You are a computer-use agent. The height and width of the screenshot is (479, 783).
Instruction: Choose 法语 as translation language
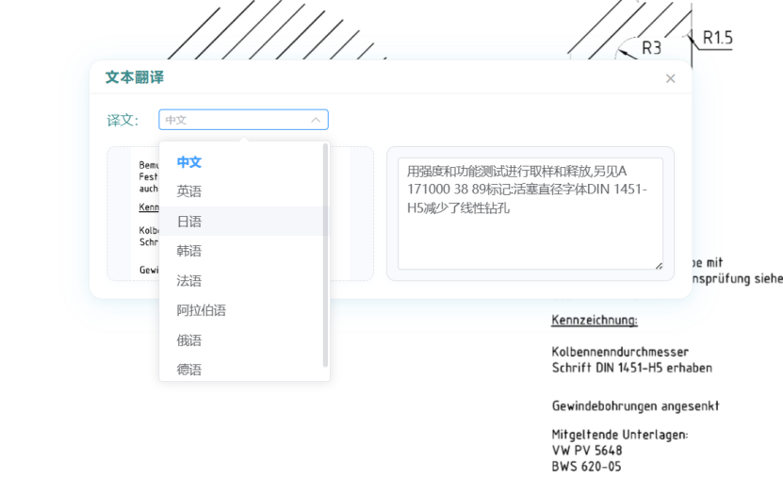[244, 281]
